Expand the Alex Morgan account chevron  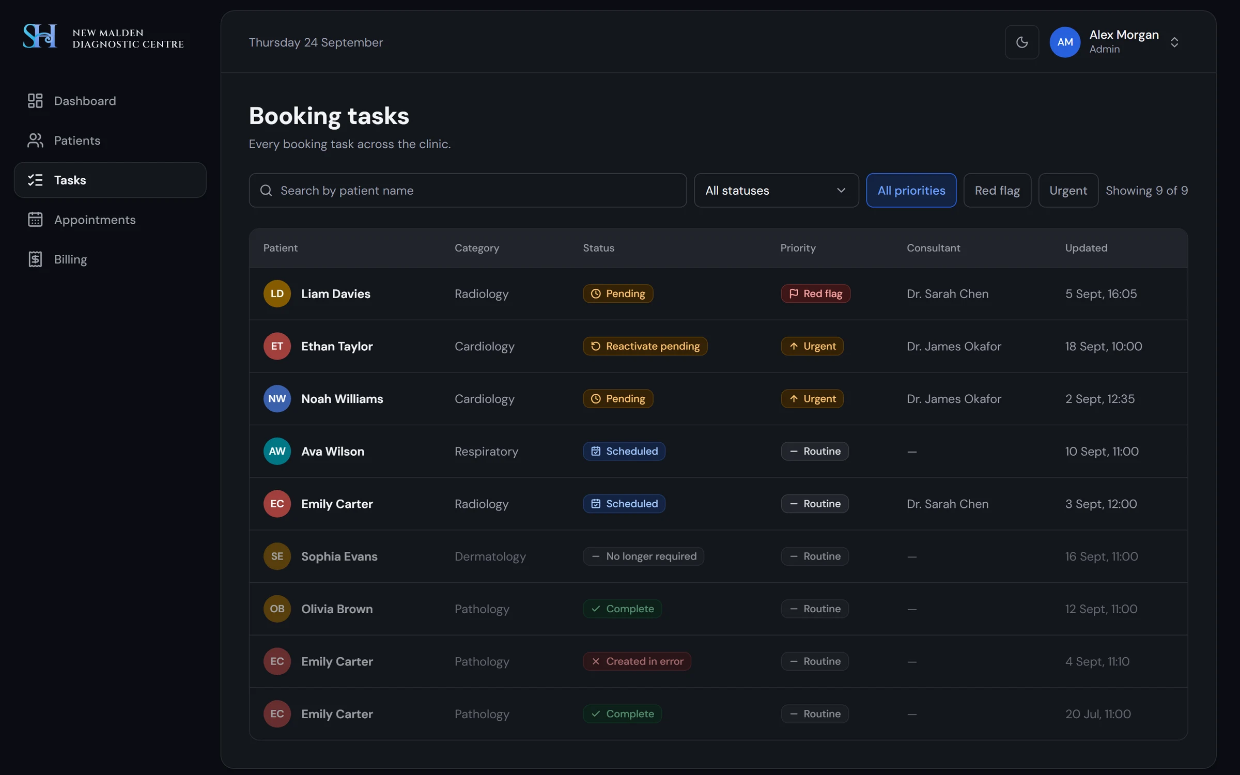tap(1174, 42)
